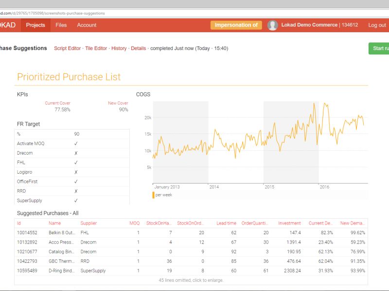Viewport: 389px width, 291px height.
Task: Sort by the Investment column header
Action: pos(289,223)
